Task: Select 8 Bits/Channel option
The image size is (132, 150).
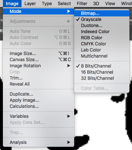Action: [x=102, y=66]
